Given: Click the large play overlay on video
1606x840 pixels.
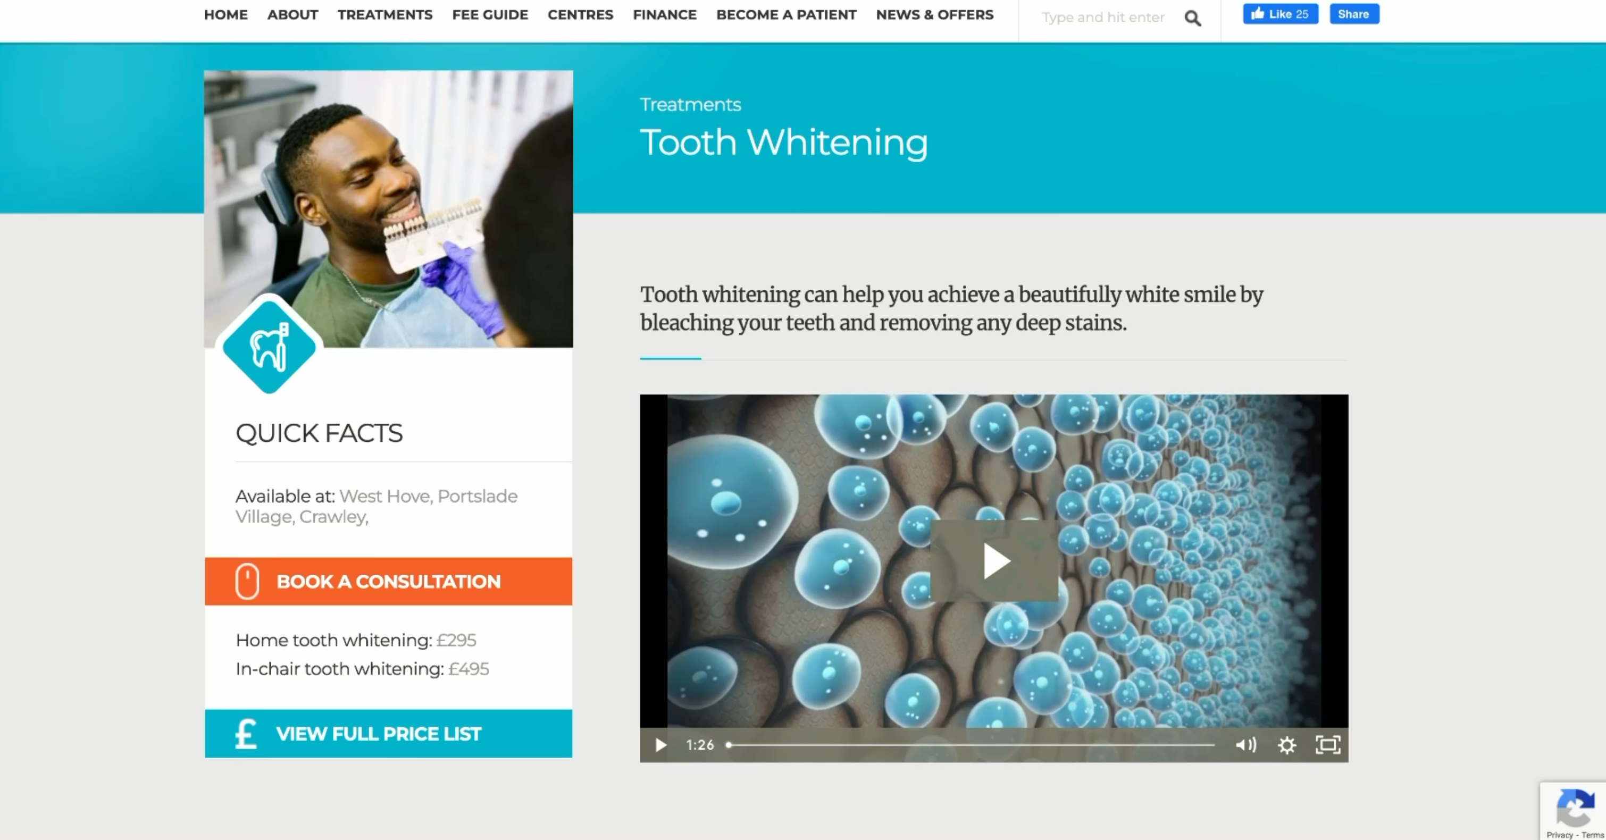Looking at the screenshot, I should 994,561.
